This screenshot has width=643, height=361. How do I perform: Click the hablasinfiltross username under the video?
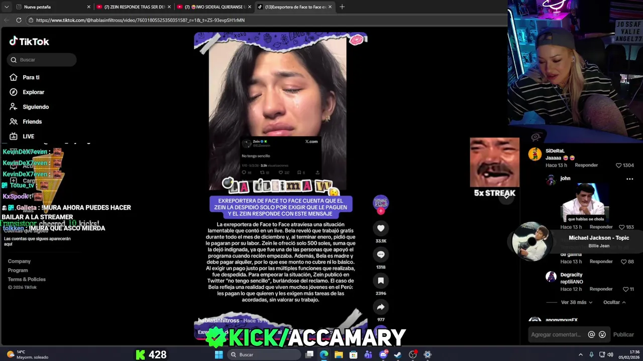click(219, 320)
